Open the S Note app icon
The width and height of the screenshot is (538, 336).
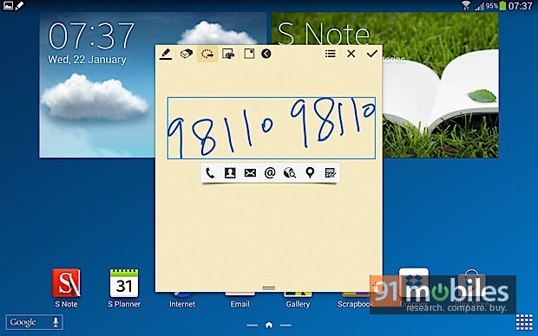[x=66, y=283]
